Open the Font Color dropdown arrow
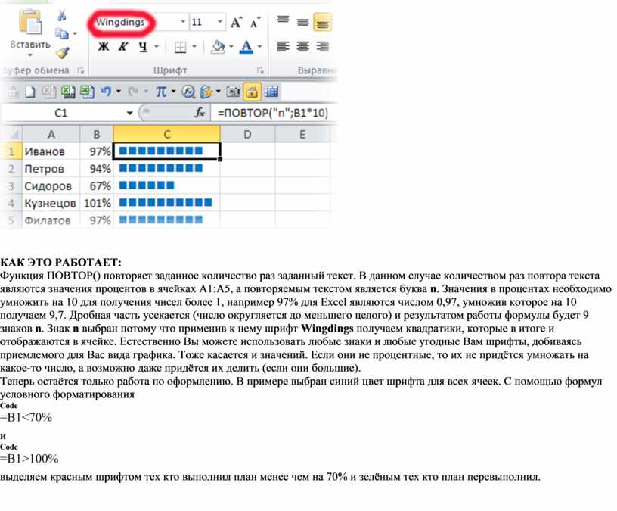The height and width of the screenshot is (511, 617). click(259, 47)
